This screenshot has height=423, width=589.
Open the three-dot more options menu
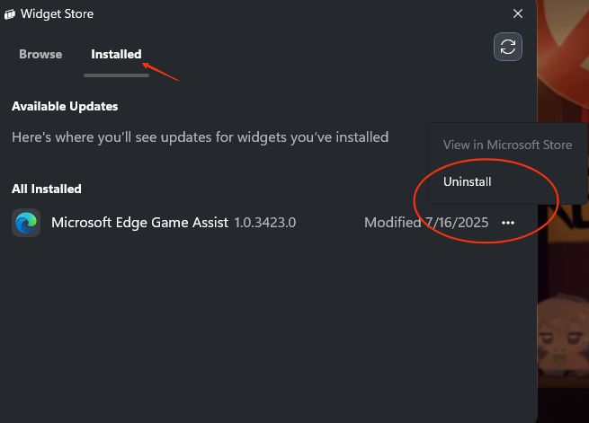pyautogui.click(x=508, y=223)
